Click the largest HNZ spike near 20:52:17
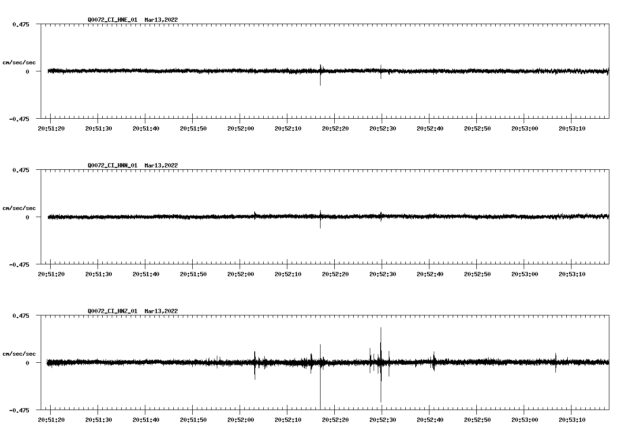Image resolution: width=643 pixels, height=437 pixels. (x=320, y=376)
